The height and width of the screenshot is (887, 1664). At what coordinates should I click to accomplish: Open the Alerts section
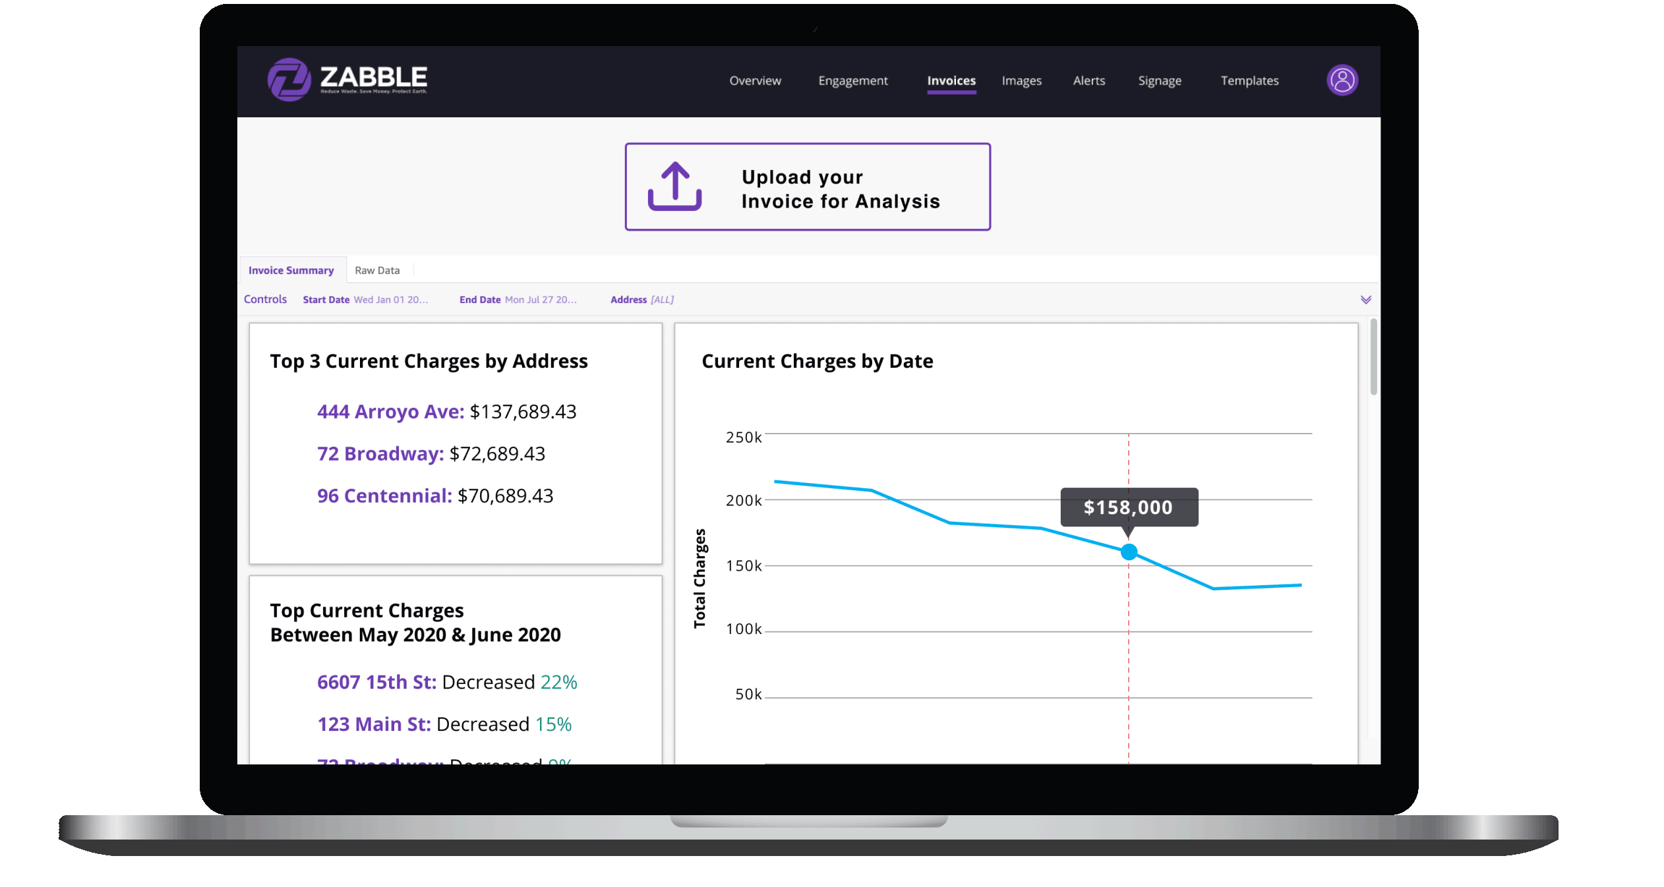1088,80
